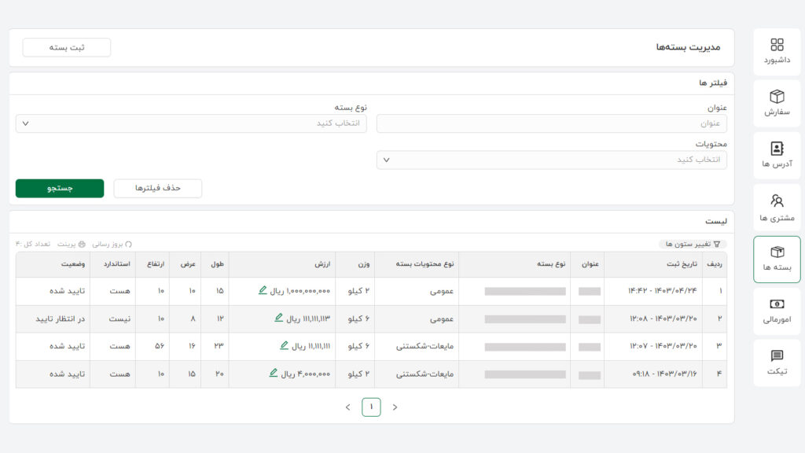Select بسته ها (Packages) sidebar icon
The image size is (805, 453).
pyautogui.click(x=777, y=260)
